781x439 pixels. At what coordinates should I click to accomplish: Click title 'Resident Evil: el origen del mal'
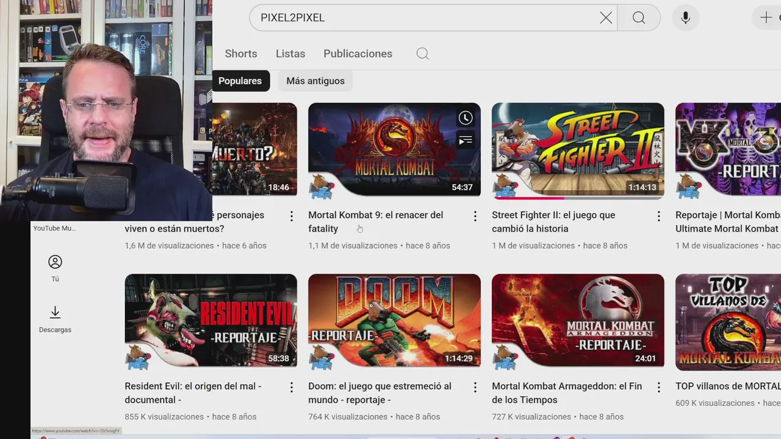tap(193, 393)
